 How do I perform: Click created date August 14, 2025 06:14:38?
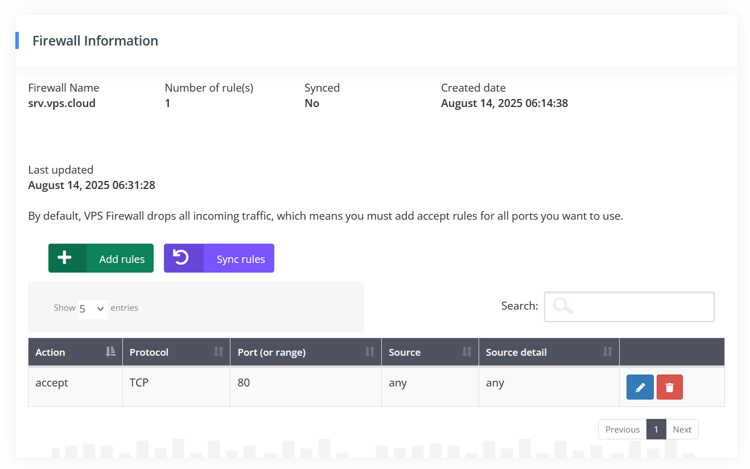coord(504,103)
